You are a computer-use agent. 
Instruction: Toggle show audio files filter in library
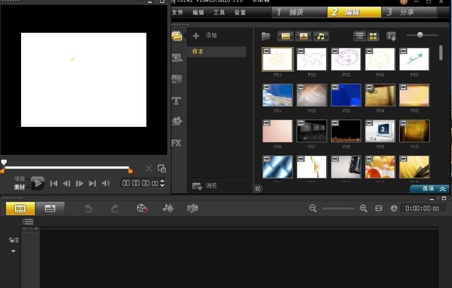pyautogui.click(x=321, y=36)
